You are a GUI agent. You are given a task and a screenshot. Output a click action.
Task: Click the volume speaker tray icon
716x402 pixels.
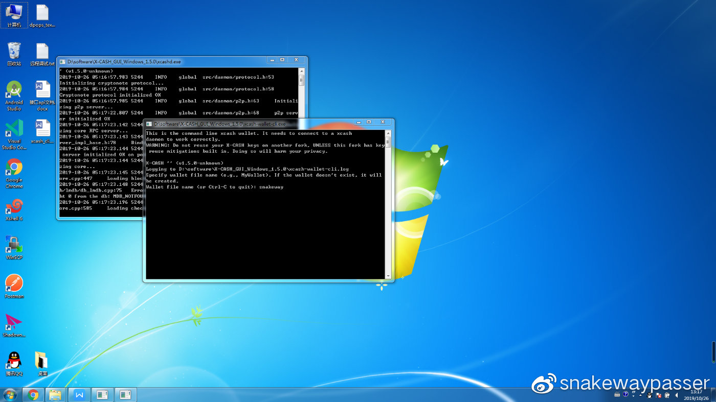tap(677, 394)
